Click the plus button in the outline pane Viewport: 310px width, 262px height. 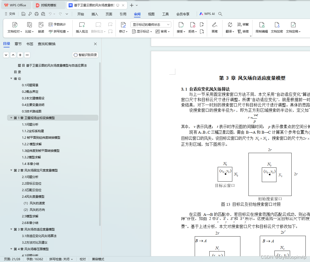coord(20,55)
